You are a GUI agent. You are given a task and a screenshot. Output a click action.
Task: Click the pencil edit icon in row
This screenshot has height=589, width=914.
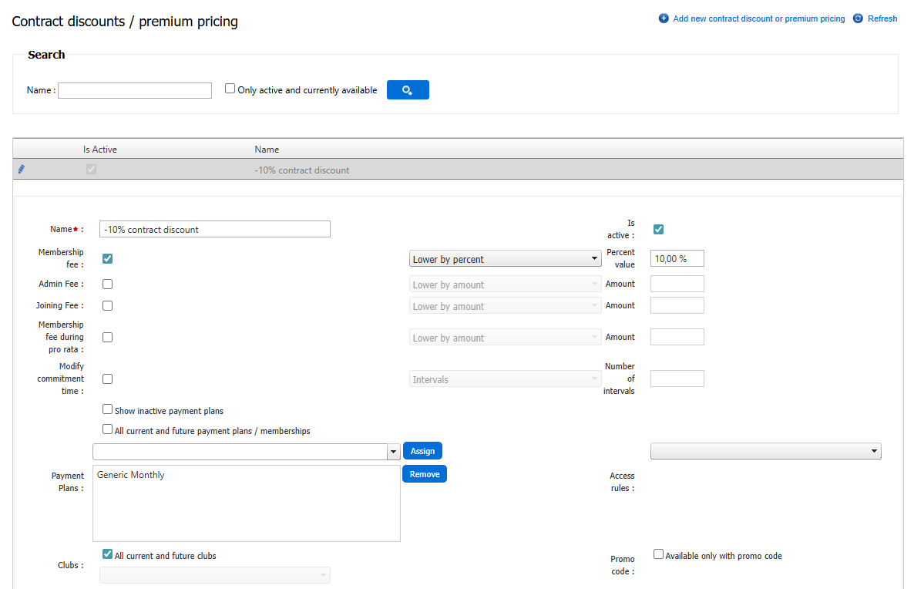(x=22, y=170)
